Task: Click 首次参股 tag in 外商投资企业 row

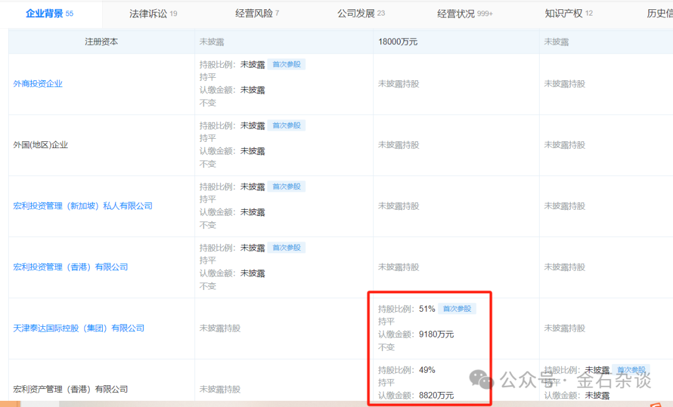Action: click(x=286, y=64)
